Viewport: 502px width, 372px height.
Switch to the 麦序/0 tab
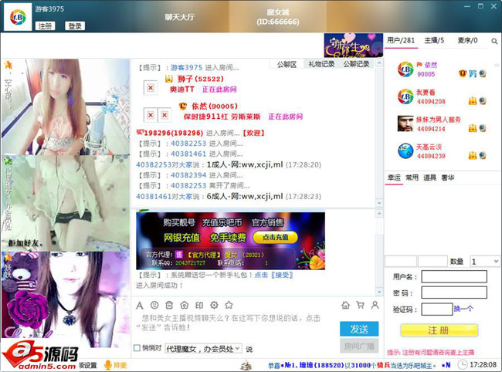(x=467, y=40)
